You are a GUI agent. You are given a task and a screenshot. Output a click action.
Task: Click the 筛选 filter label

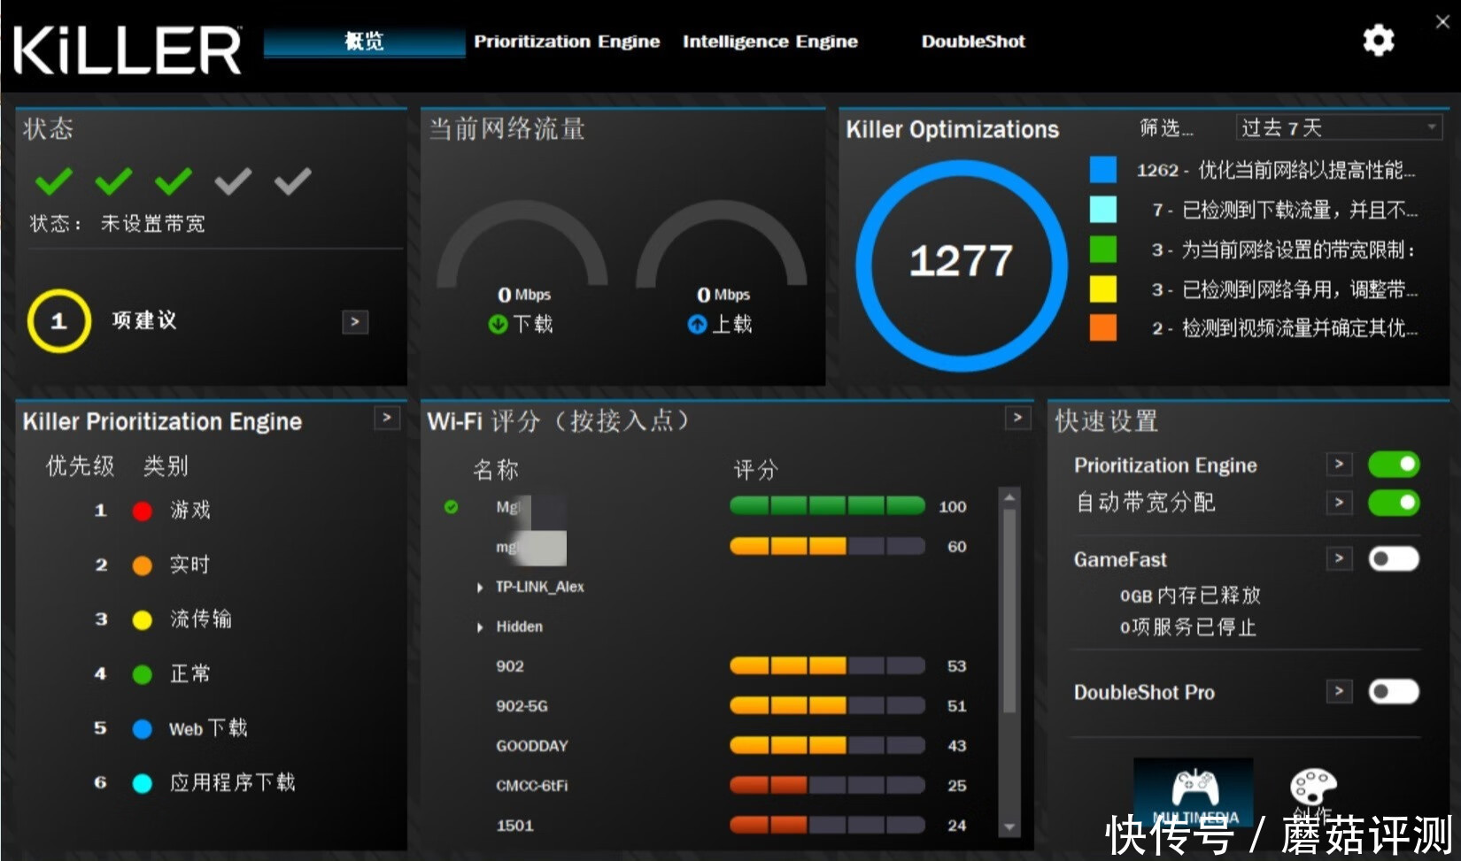pos(1166,128)
